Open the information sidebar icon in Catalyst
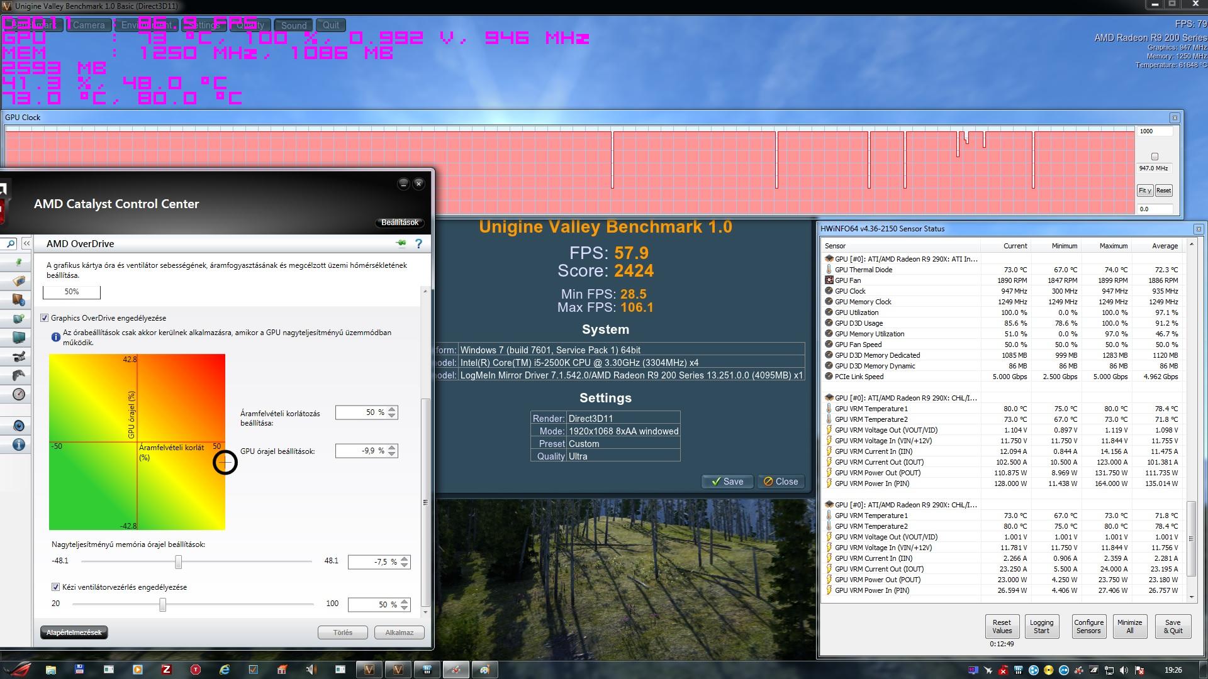Image resolution: width=1208 pixels, height=679 pixels. [x=19, y=444]
